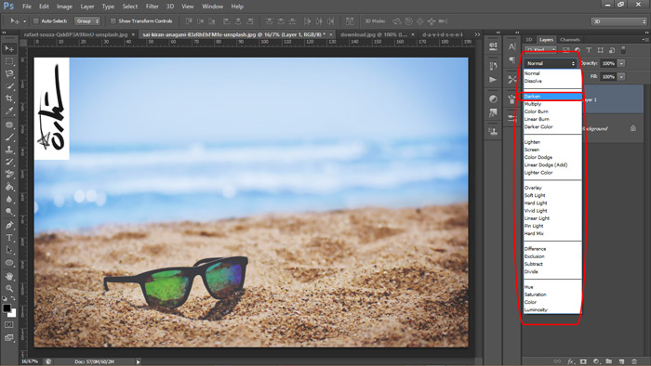The height and width of the screenshot is (366, 651).
Task: Open the layer Kind filter dropdown
Action: coord(540,50)
